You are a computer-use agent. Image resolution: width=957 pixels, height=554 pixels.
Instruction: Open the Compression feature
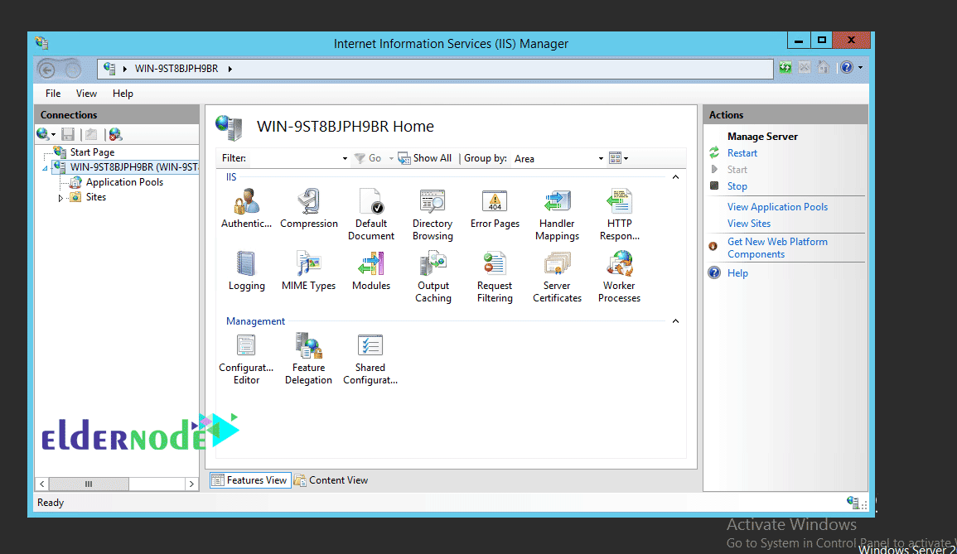click(x=309, y=209)
